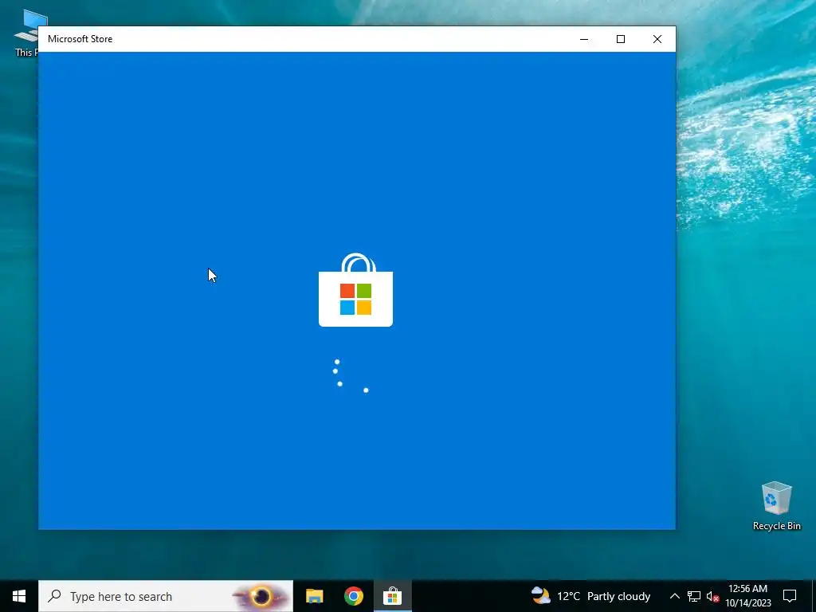
Task: Click the Partly cloudy weather text
Action: click(618, 596)
